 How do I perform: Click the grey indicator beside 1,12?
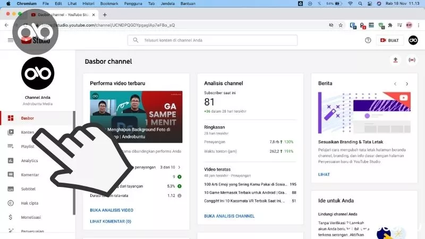tap(180, 195)
